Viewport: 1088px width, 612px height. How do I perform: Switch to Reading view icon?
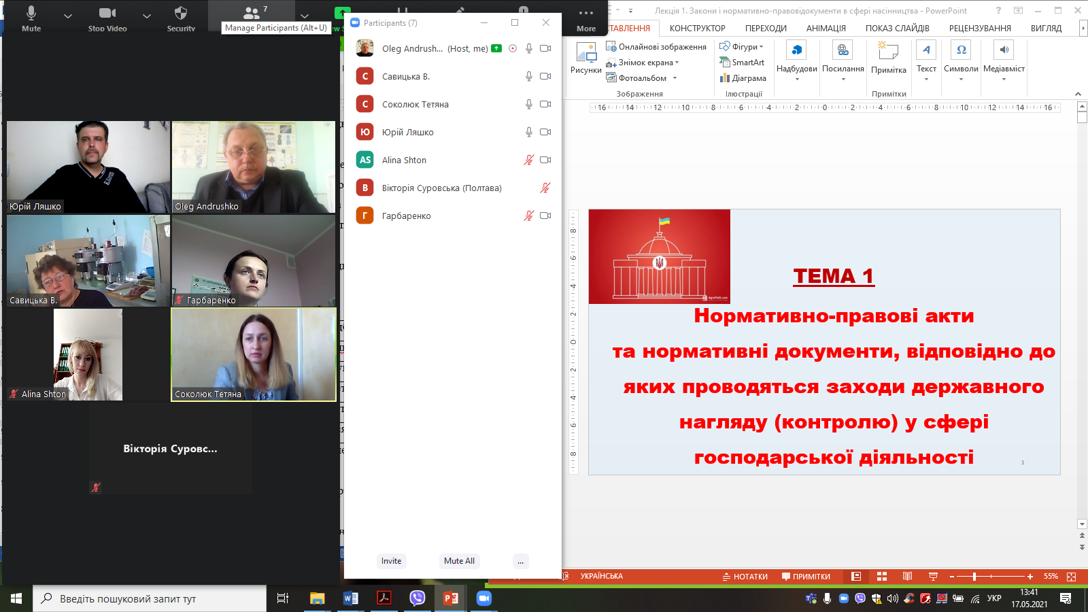click(x=907, y=577)
